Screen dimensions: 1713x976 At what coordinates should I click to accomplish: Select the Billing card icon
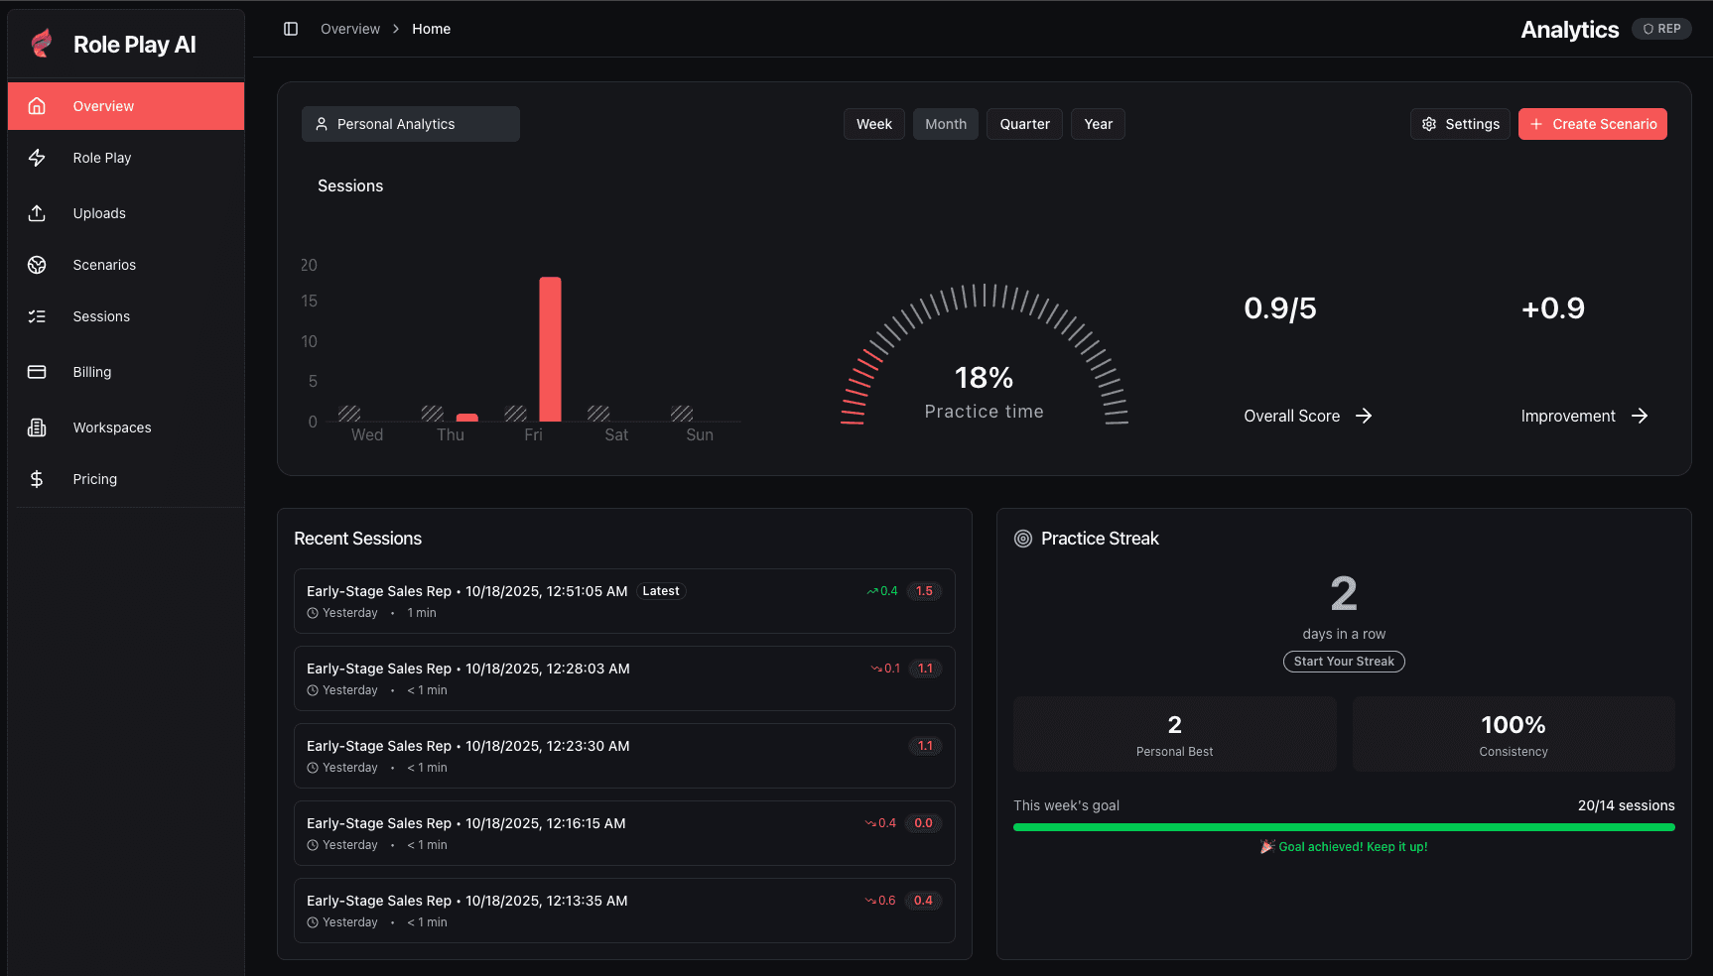click(37, 372)
